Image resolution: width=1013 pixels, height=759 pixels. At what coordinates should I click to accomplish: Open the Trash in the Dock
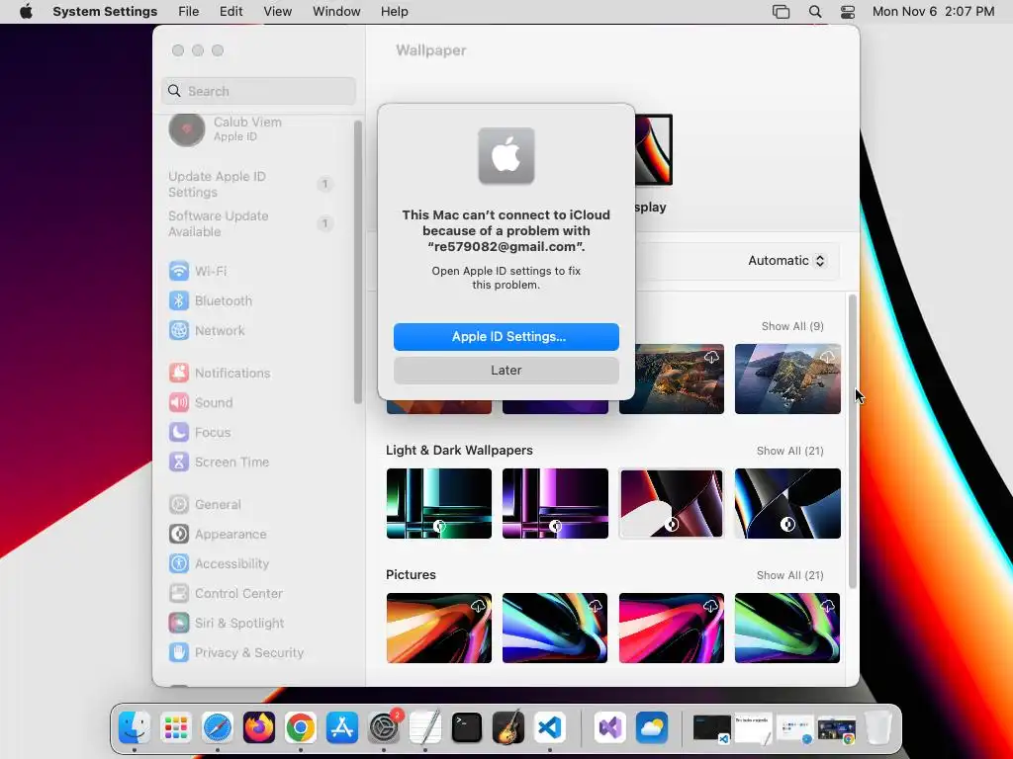pos(878,728)
